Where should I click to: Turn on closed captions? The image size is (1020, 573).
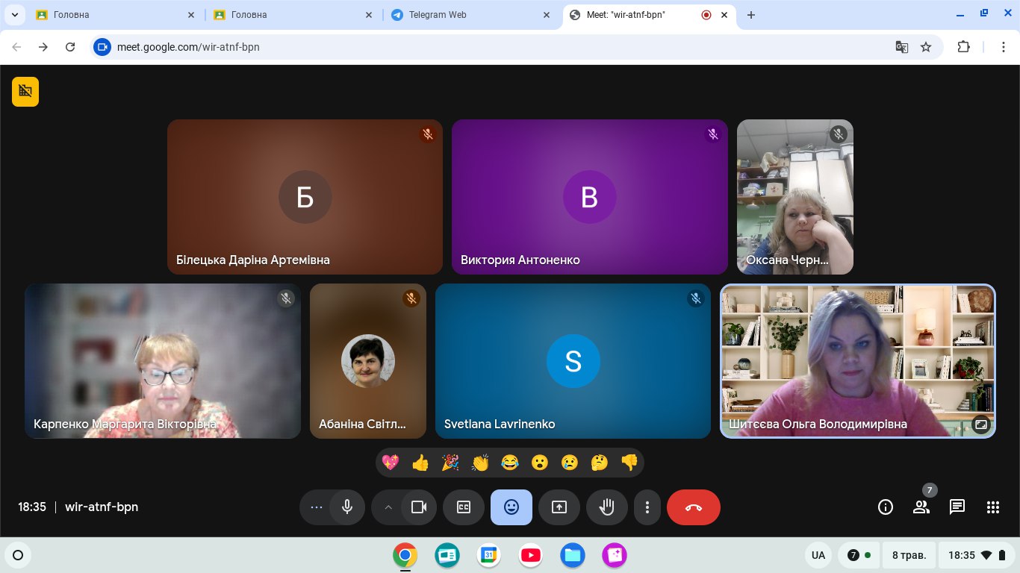point(464,507)
